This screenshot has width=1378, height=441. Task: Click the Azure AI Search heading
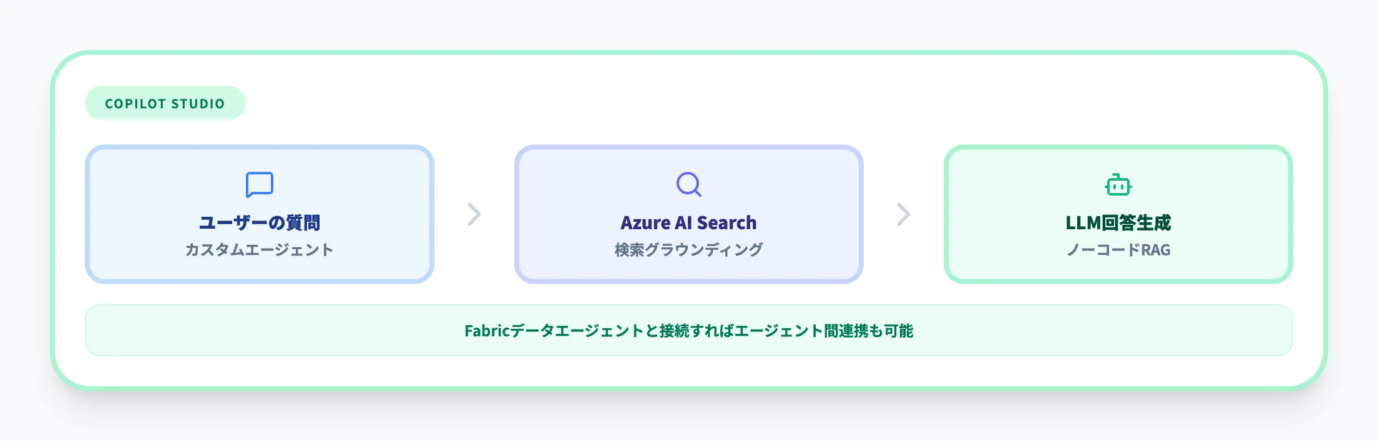pyautogui.click(x=688, y=223)
